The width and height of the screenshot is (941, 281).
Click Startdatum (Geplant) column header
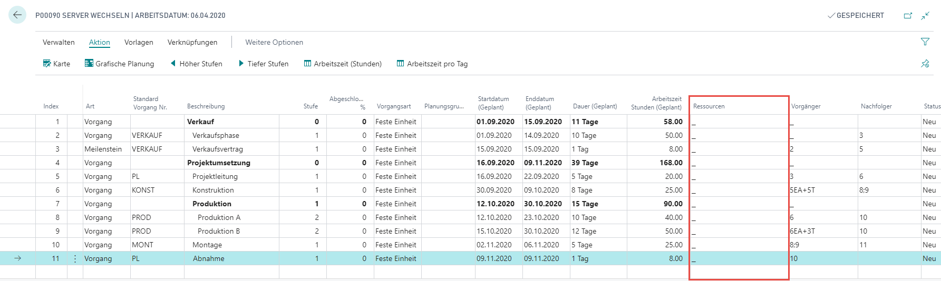493,103
